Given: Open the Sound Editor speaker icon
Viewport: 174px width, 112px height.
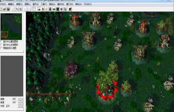Looking at the screenshot, I should tap(47, 9).
